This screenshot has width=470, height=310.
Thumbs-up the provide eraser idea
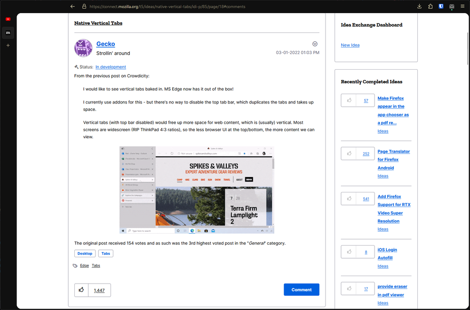coord(349,288)
